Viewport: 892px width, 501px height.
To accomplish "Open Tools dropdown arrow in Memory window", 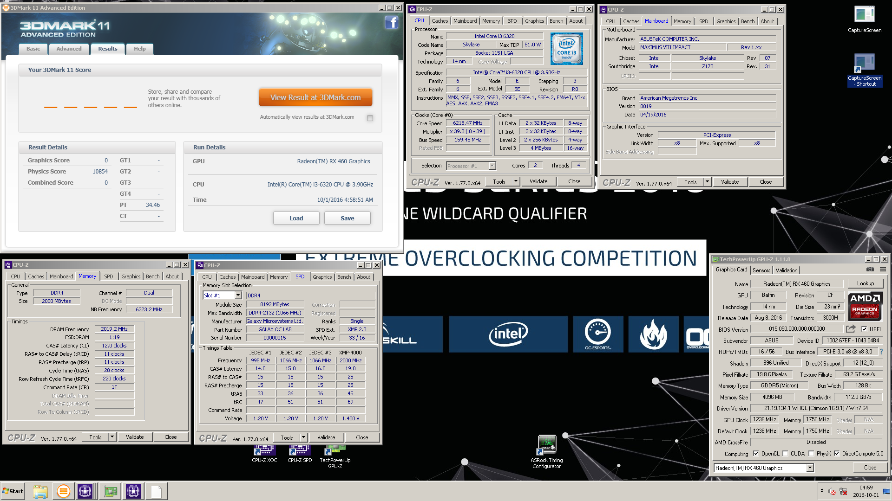I will tap(112, 437).
